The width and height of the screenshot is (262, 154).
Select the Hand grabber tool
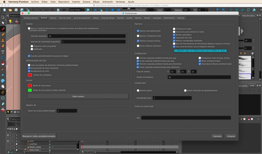click(3, 86)
